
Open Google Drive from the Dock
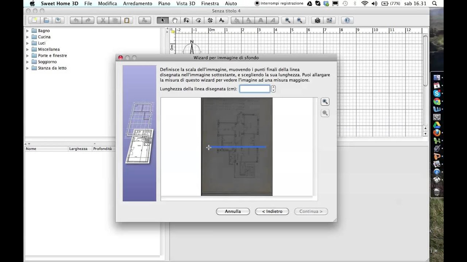pos(437,125)
